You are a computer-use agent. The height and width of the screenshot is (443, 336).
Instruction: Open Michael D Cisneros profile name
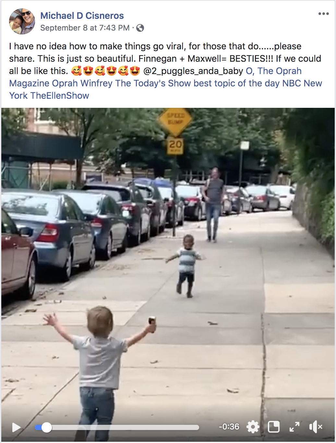82,16
